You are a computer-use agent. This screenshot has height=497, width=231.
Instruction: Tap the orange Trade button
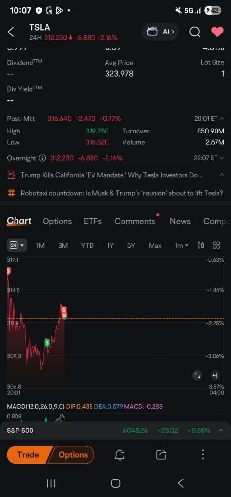point(29,454)
